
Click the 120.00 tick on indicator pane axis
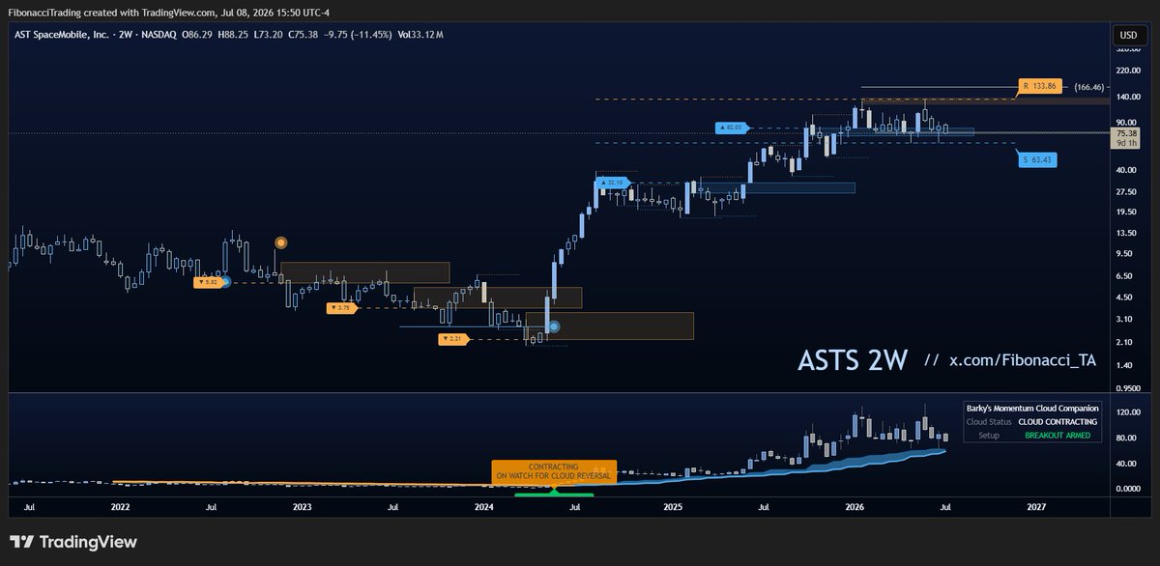(x=1127, y=412)
